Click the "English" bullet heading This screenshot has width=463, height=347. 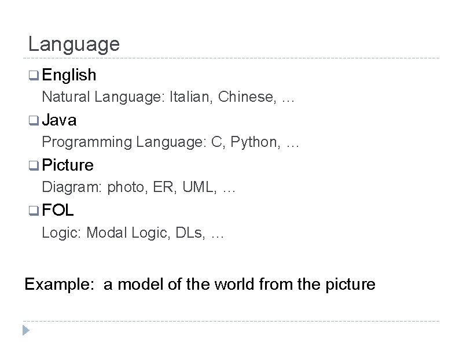[x=69, y=75]
